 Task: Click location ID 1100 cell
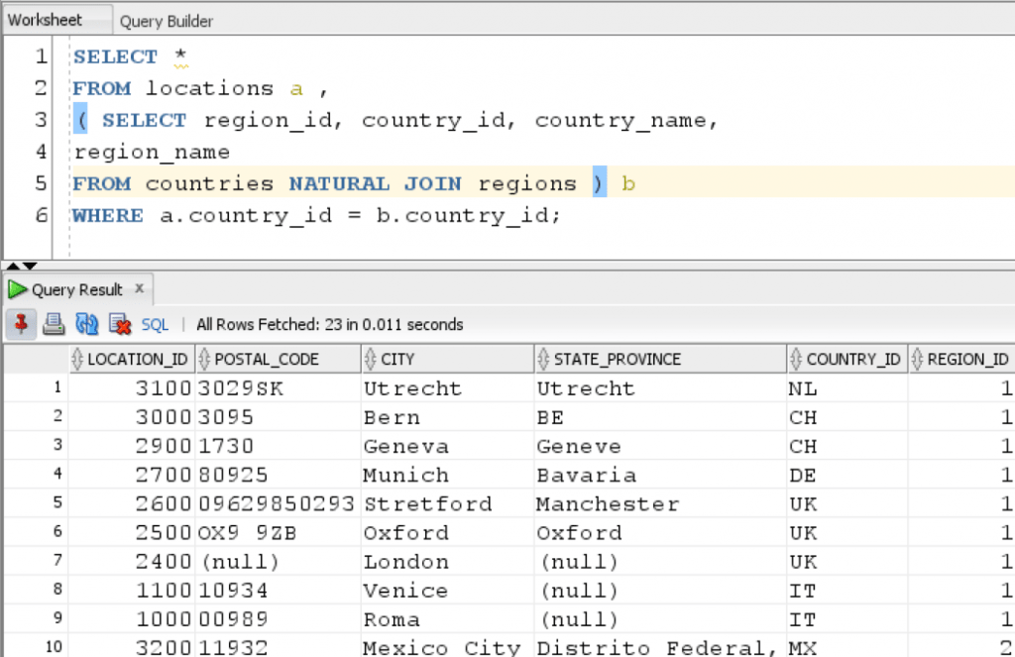point(132,591)
